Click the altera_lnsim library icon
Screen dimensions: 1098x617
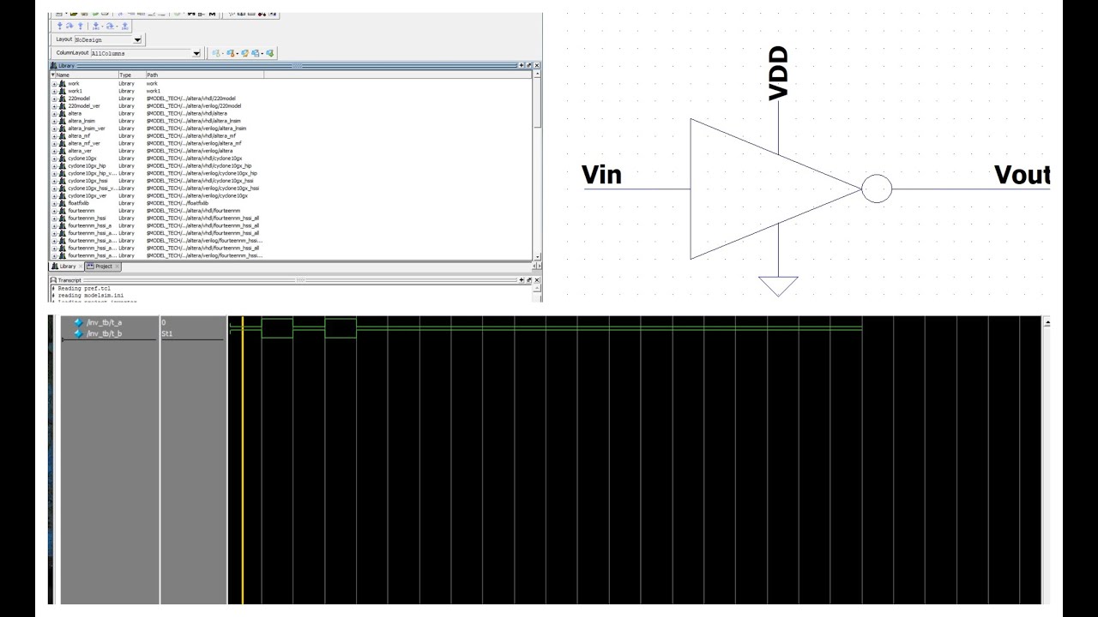tap(62, 121)
